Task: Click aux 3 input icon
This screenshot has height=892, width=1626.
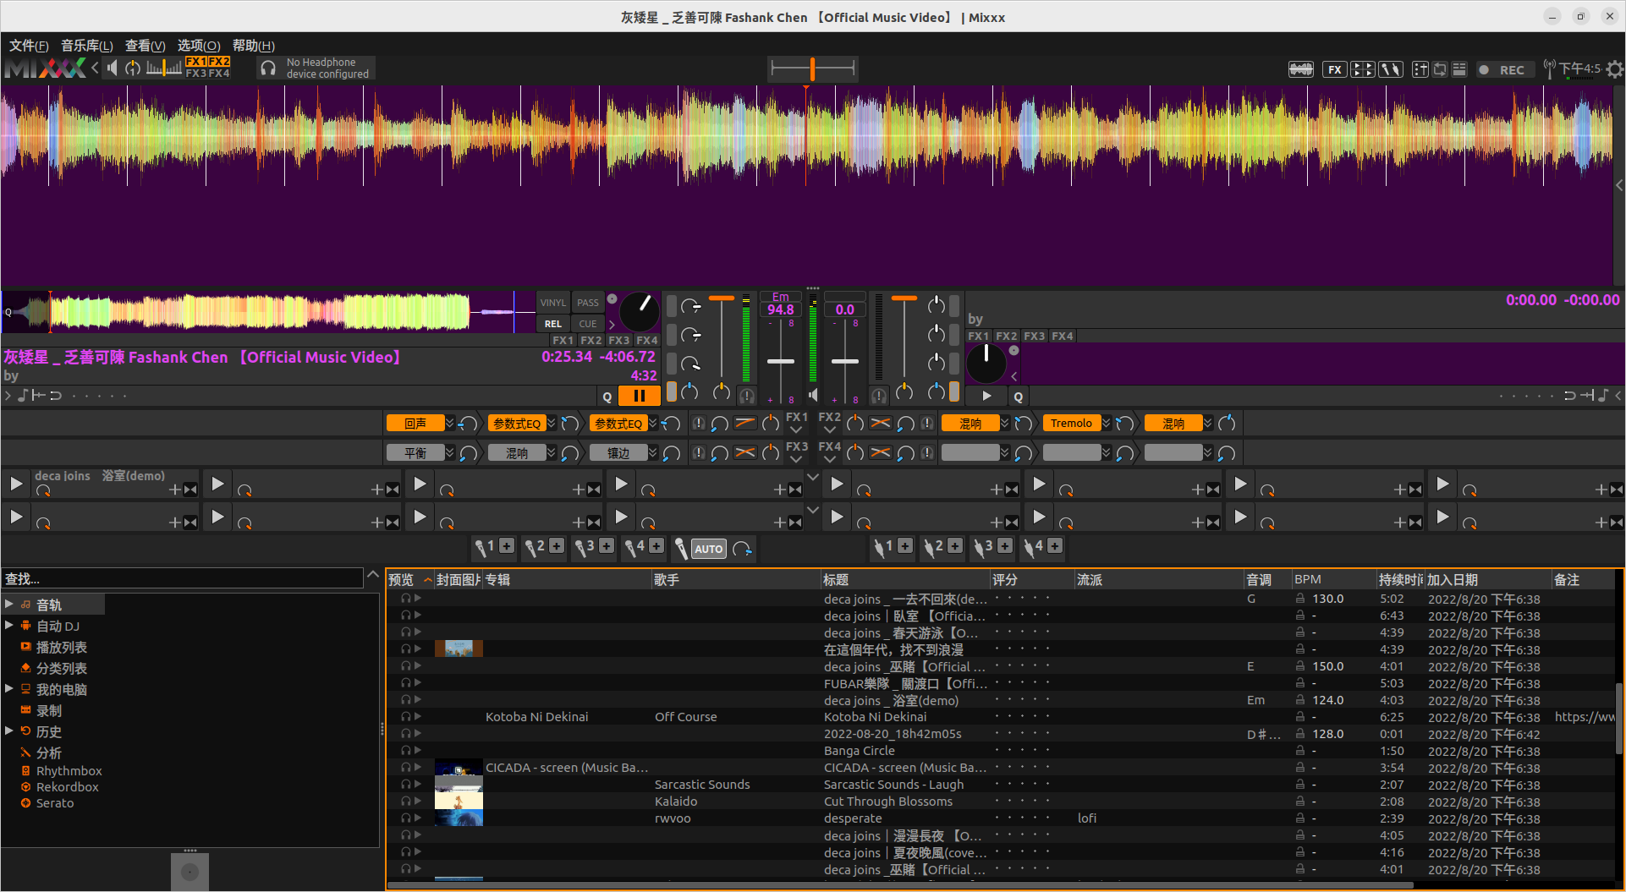Action: coord(978,548)
